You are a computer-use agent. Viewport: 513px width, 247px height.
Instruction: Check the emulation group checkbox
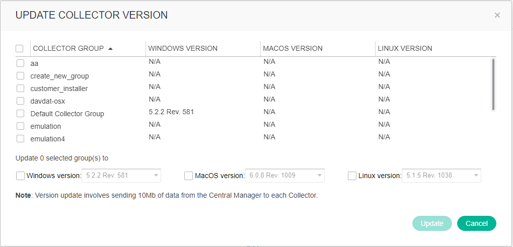pyautogui.click(x=21, y=126)
